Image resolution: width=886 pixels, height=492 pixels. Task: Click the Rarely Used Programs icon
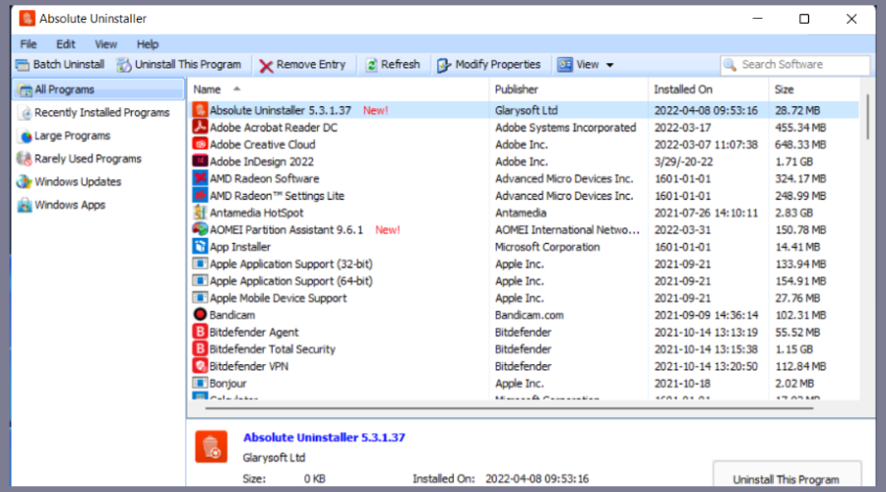(25, 158)
